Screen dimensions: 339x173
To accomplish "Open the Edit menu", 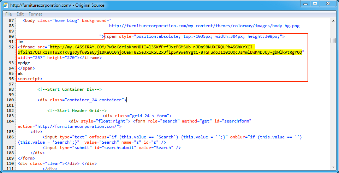I will (x=20, y=14).
